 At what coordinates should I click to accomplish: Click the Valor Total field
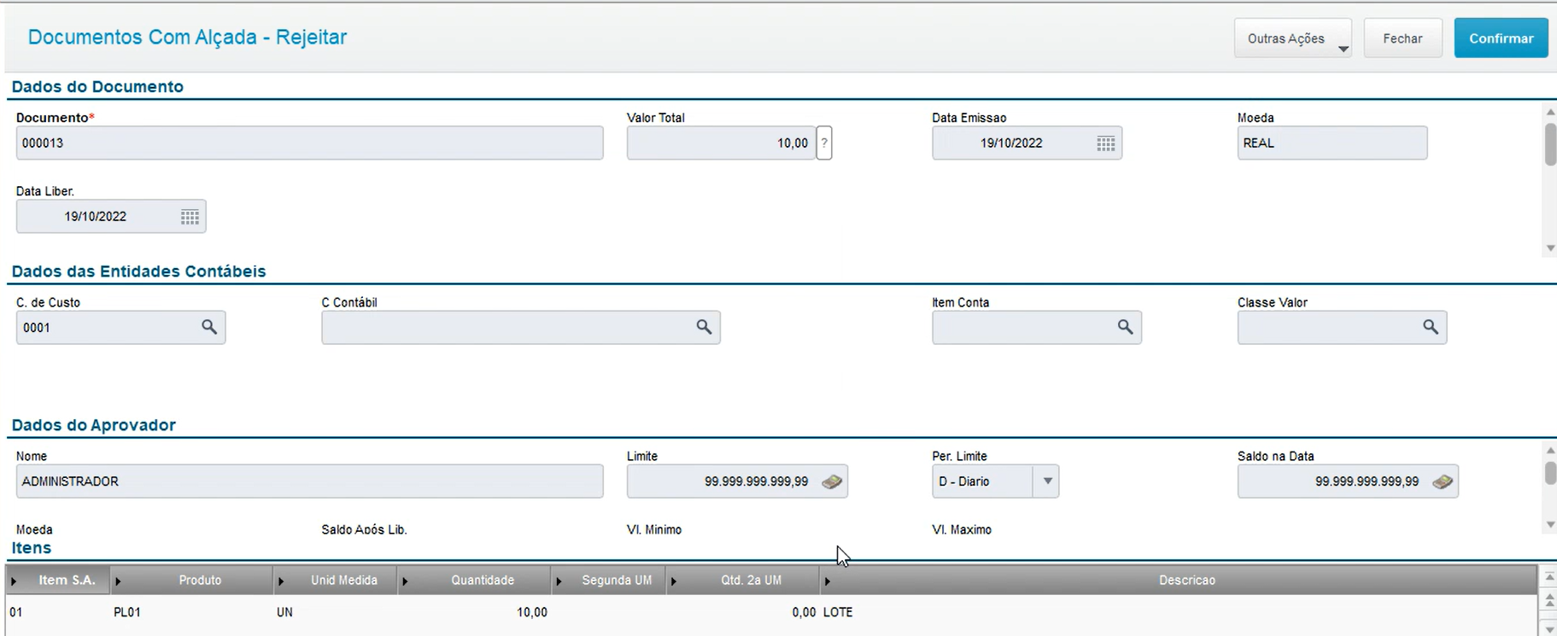click(721, 143)
